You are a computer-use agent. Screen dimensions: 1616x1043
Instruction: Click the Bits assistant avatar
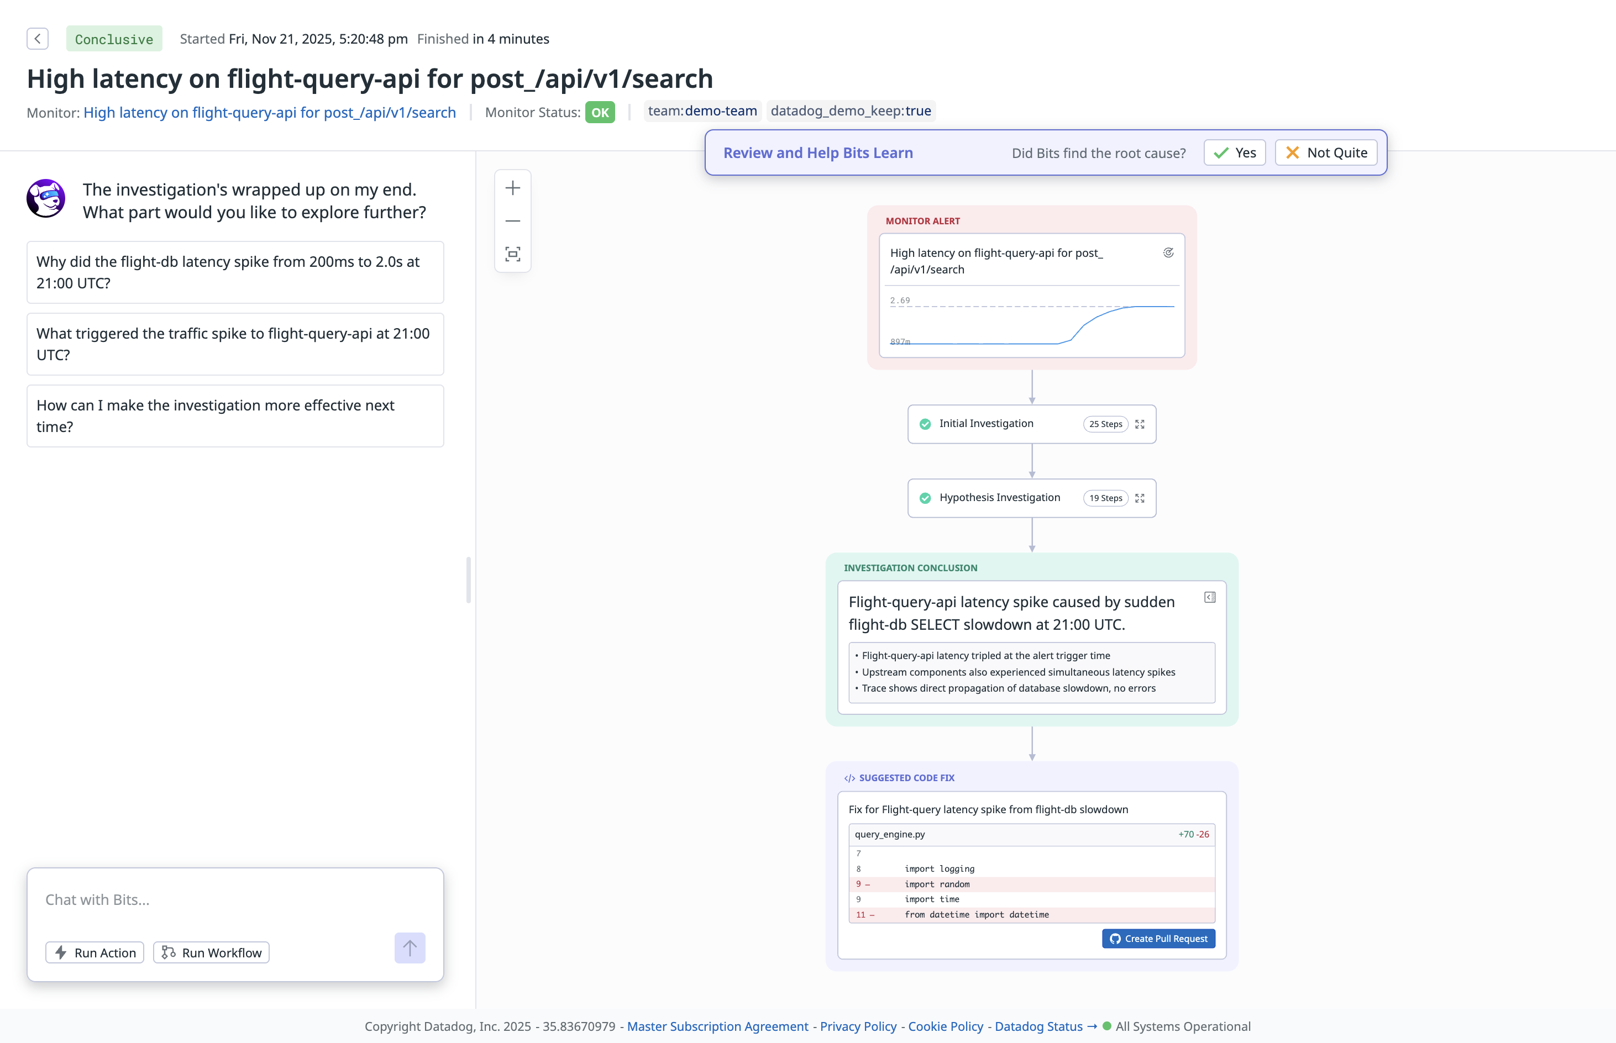pyautogui.click(x=46, y=198)
